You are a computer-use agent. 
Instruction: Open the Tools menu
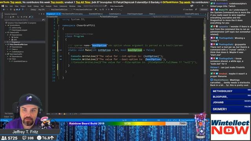tap(55, 6)
